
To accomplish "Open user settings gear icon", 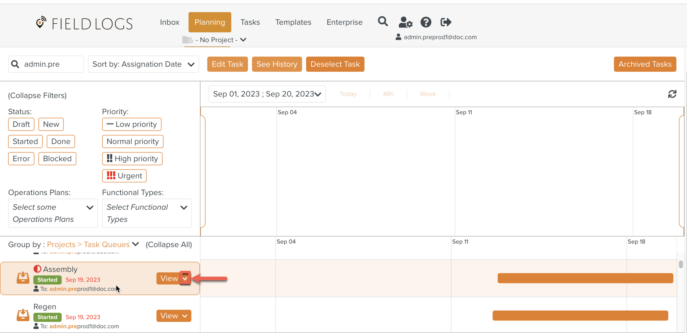I will tap(405, 22).
